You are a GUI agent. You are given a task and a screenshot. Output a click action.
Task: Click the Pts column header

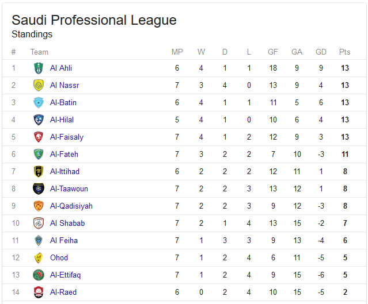pyautogui.click(x=344, y=52)
